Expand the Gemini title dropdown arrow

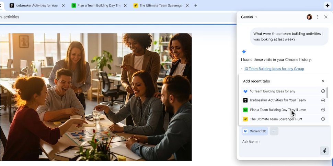pyautogui.click(x=256, y=17)
